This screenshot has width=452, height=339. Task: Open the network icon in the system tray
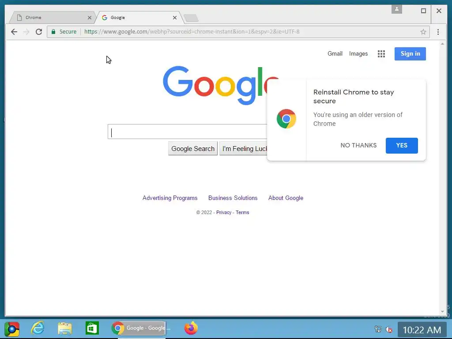click(x=378, y=329)
